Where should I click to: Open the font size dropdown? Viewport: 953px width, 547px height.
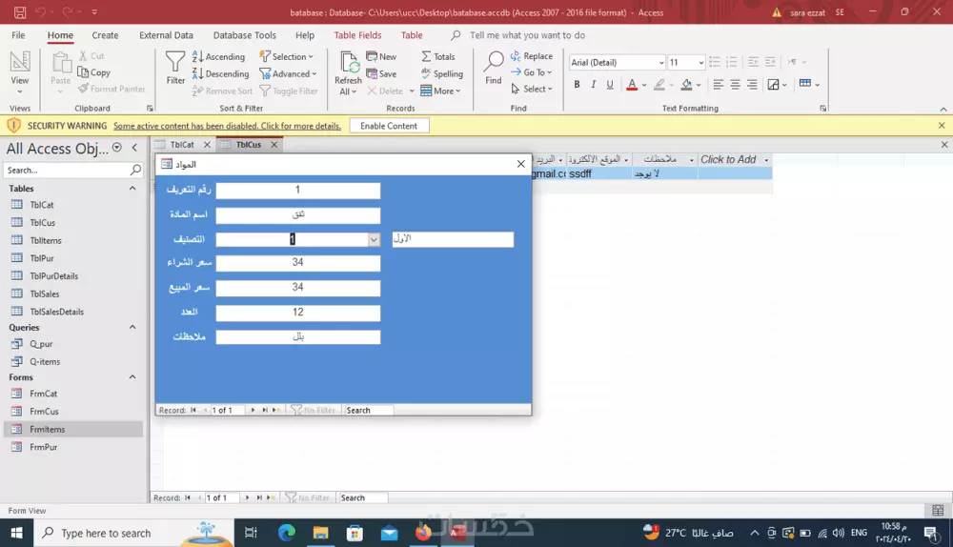coord(700,63)
